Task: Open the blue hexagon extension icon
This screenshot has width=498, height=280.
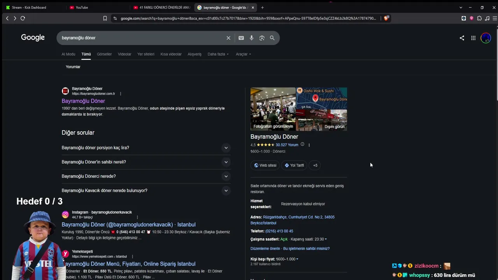Action: 464,18
